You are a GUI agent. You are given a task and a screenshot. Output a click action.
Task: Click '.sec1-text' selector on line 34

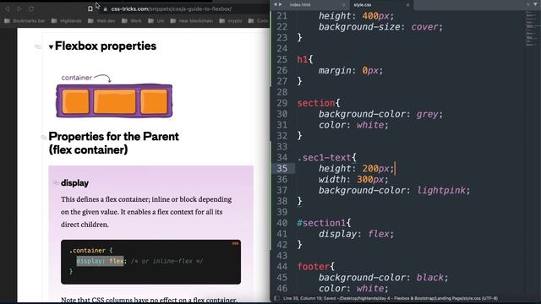click(324, 158)
